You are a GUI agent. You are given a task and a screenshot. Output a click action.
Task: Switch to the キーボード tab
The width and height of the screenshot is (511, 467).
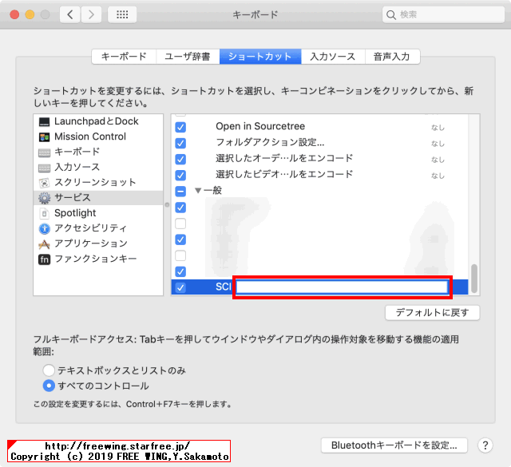[124, 57]
